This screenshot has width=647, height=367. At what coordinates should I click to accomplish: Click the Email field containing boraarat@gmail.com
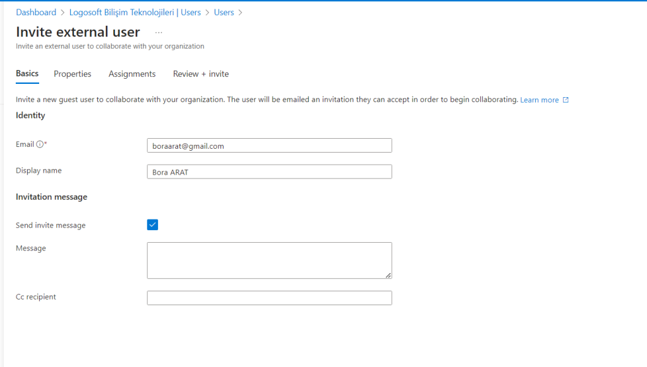click(269, 145)
